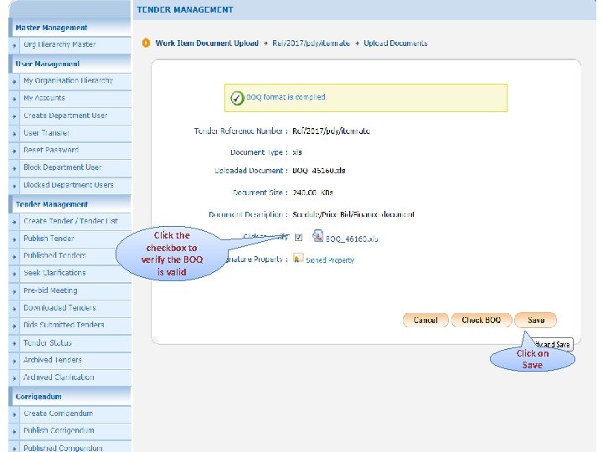Click arrow icon beside Publish Tender
Image resolution: width=603 pixels, height=452 pixels.
14,239
